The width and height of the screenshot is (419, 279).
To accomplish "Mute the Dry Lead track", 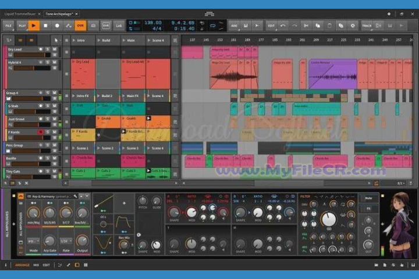I will click(x=54, y=49).
